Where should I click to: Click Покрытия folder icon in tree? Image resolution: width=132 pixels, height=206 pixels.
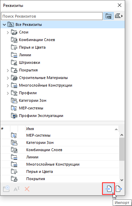[x=14, y=70]
